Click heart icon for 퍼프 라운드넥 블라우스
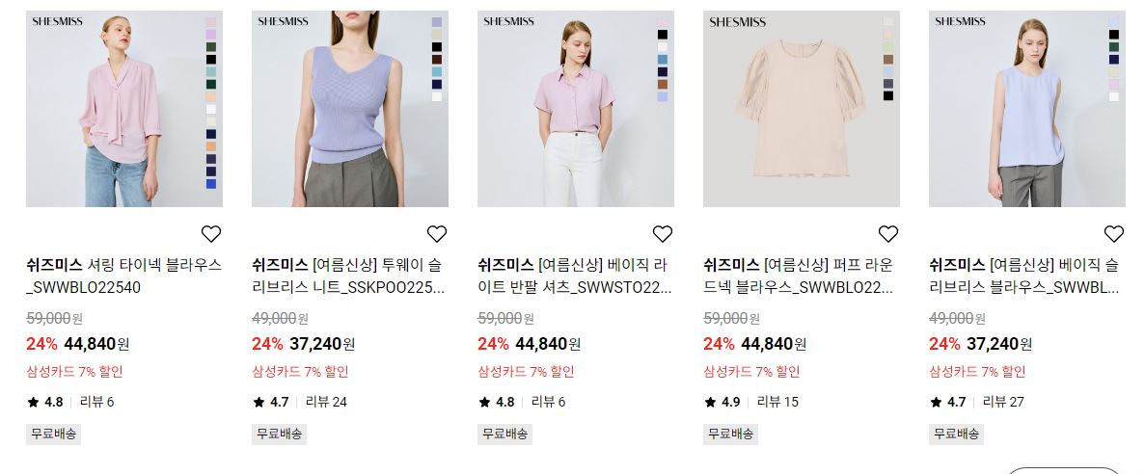 coord(888,234)
